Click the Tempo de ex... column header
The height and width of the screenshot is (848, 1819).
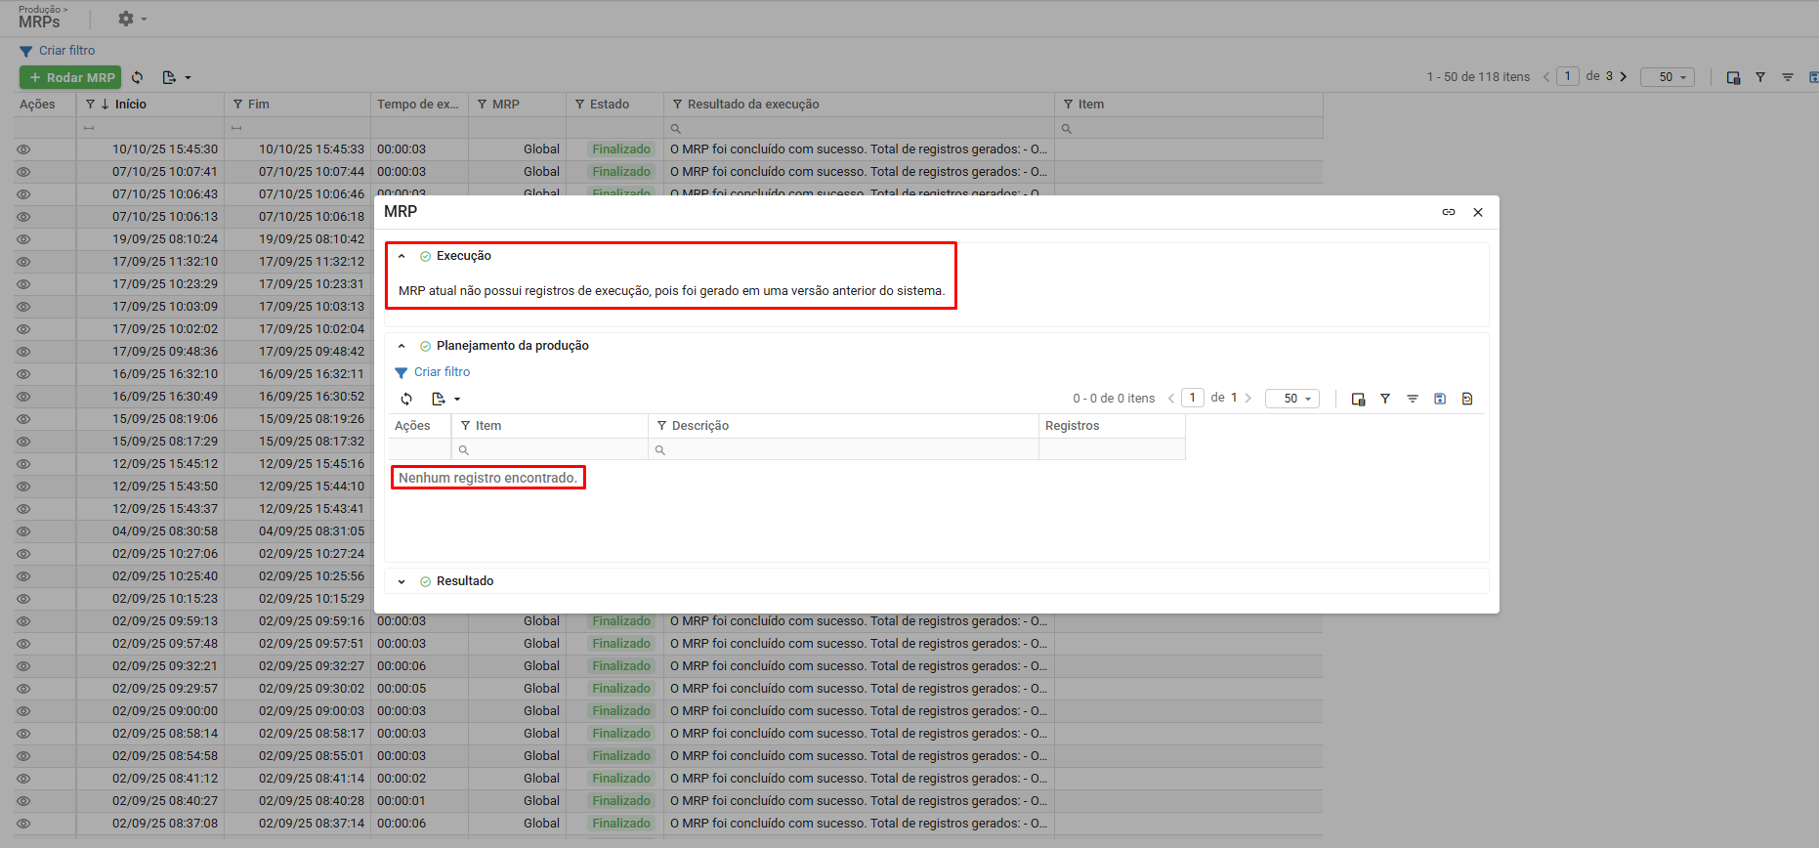click(x=419, y=105)
